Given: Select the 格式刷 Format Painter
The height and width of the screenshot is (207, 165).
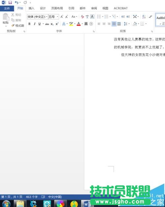Looking at the screenshot, I should click(18, 26).
